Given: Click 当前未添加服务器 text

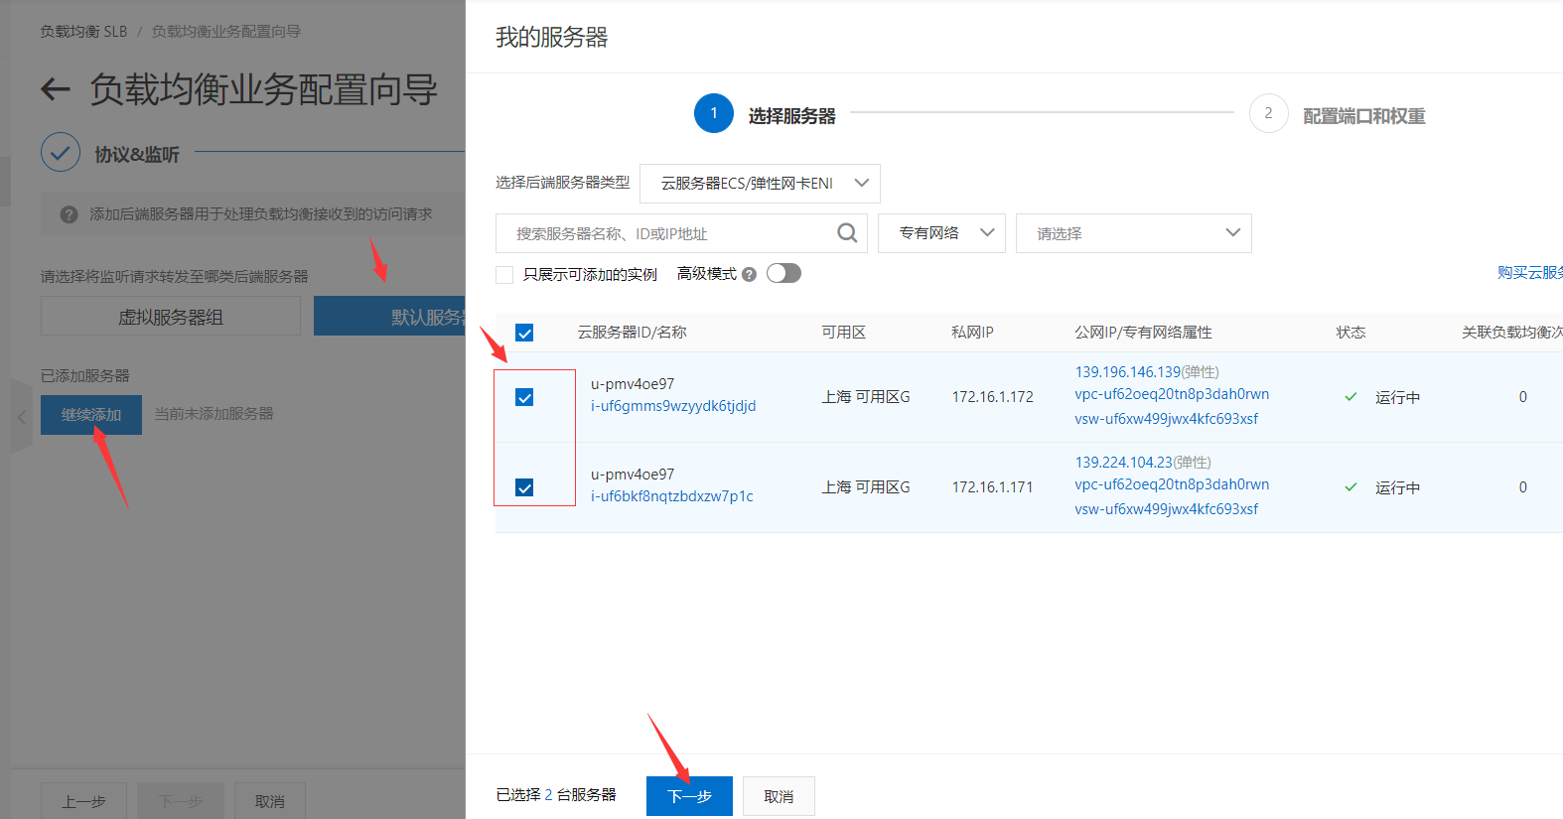Looking at the screenshot, I should (x=213, y=414).
